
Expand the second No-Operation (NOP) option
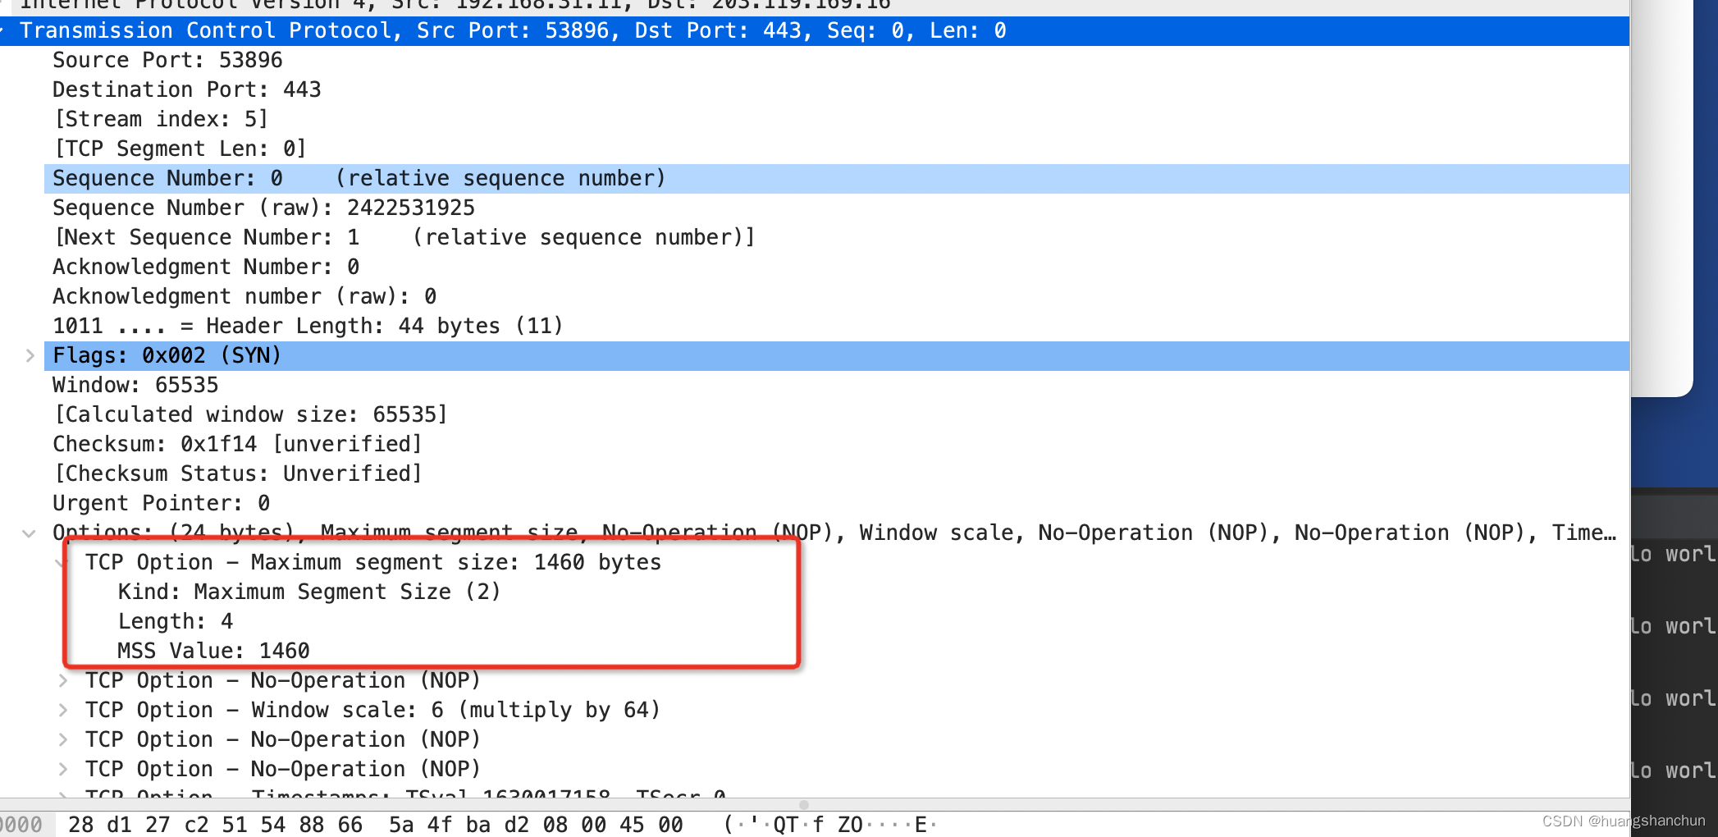pos(63,739)
